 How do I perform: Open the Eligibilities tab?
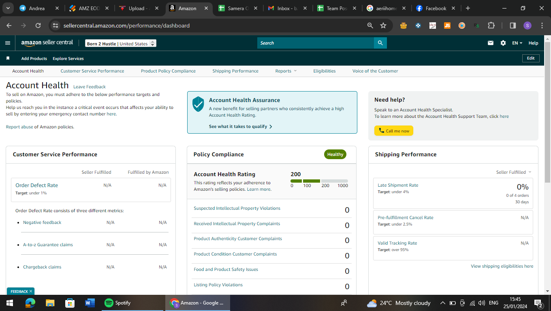325,71
